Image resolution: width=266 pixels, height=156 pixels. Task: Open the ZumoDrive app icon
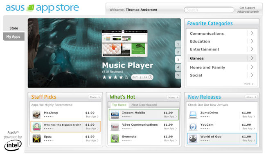(x=193, y=115)
